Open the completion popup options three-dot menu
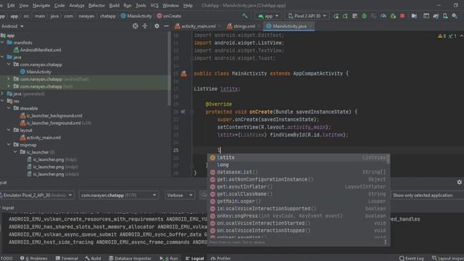Viewport: 464px width, 261px height. [385, 242]
